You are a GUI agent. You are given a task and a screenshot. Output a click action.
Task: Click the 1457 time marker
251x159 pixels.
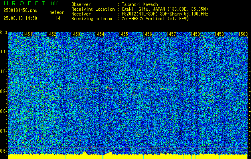tap(172, 34)
